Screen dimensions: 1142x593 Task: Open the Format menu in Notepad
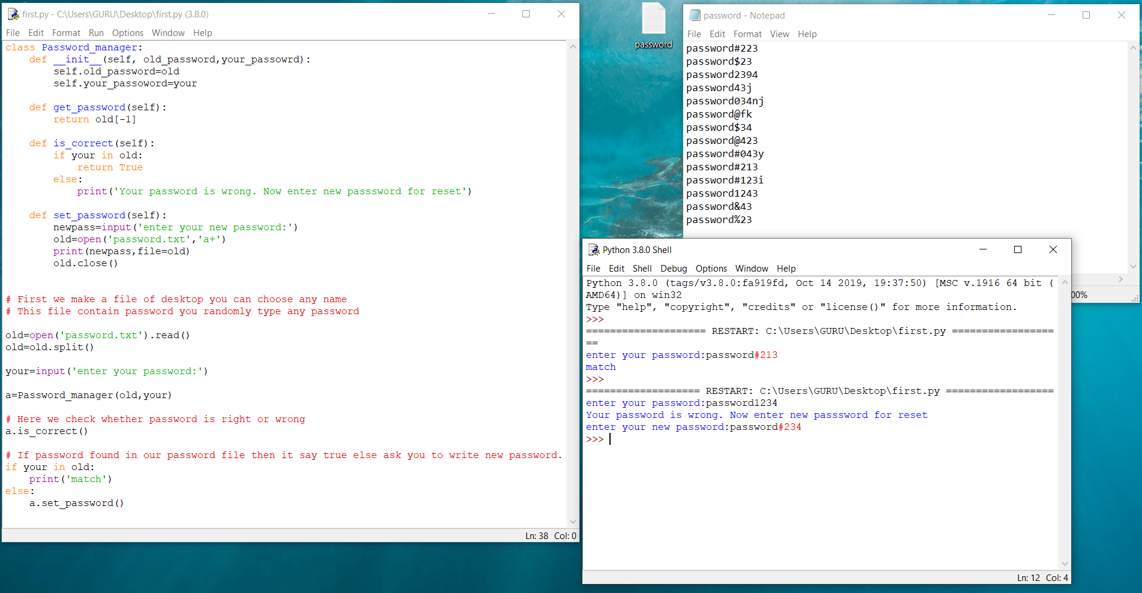pyautogui.click(x=747, y=34)
